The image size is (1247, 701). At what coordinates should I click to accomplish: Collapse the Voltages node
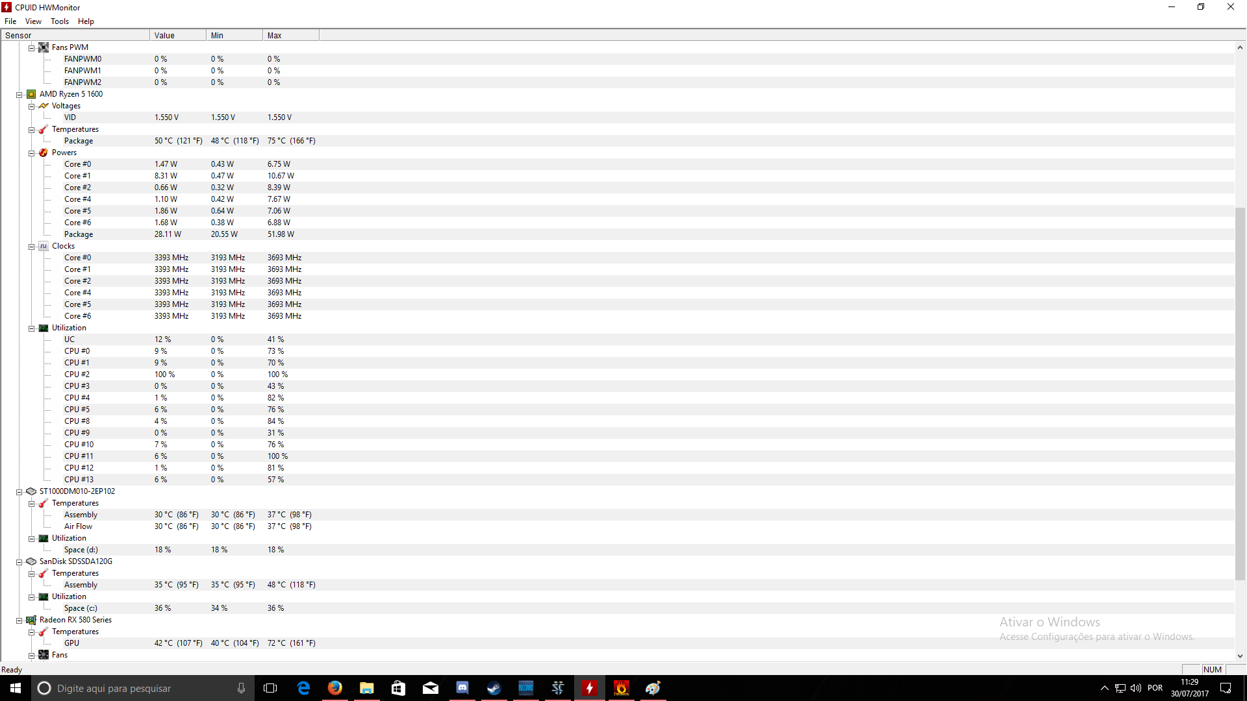[31, 106]
